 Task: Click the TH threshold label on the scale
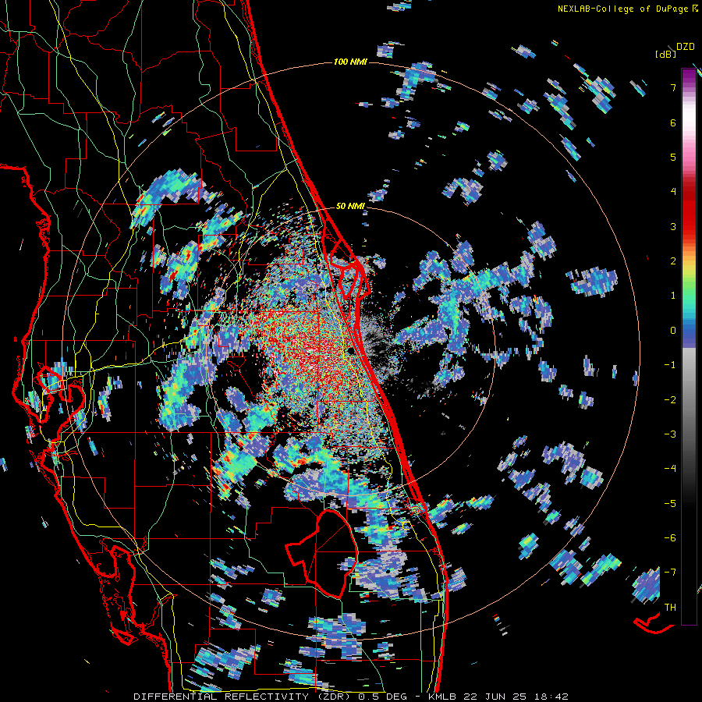(x=670, y=608)
